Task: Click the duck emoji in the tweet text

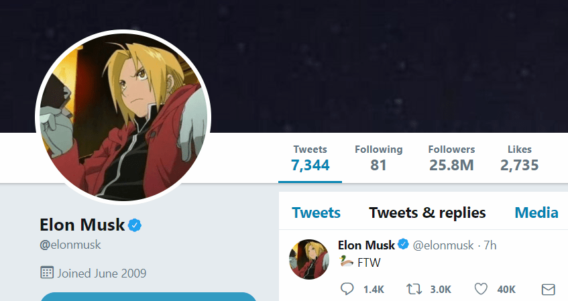Action: [346, 261]
